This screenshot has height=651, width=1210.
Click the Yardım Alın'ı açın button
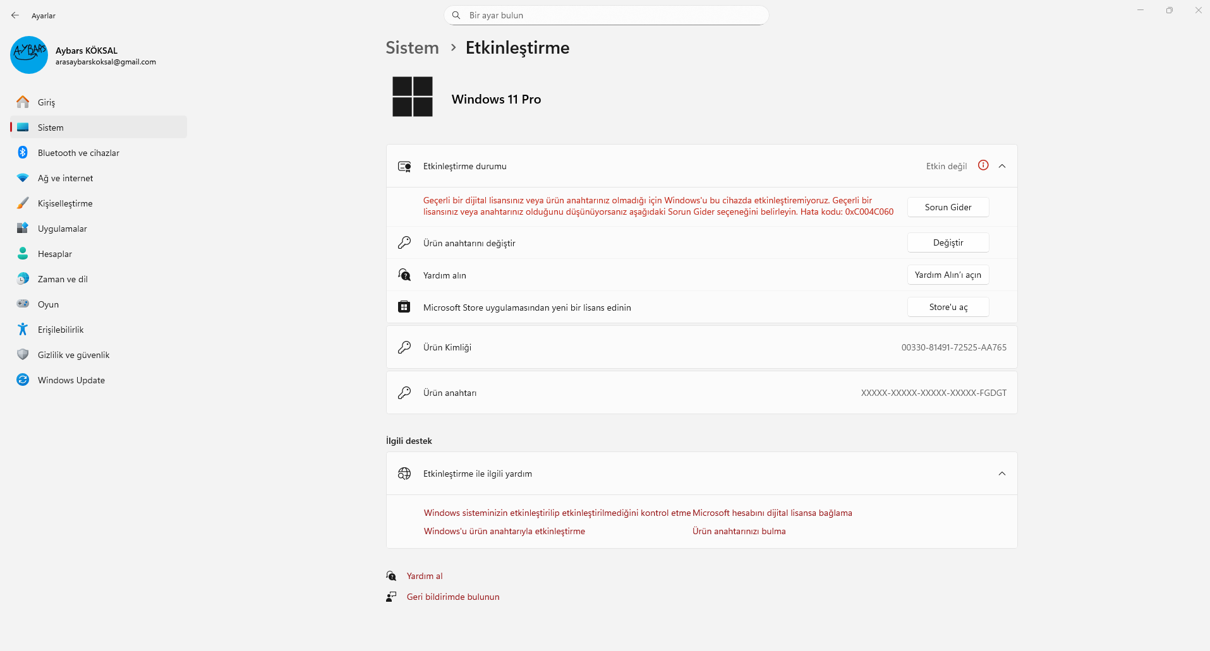tap(948, 275)
